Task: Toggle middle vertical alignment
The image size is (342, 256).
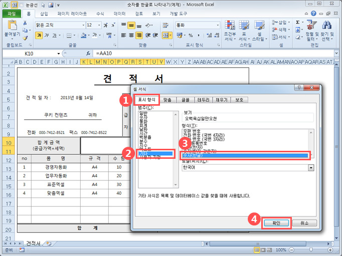Action: point(131,25)
